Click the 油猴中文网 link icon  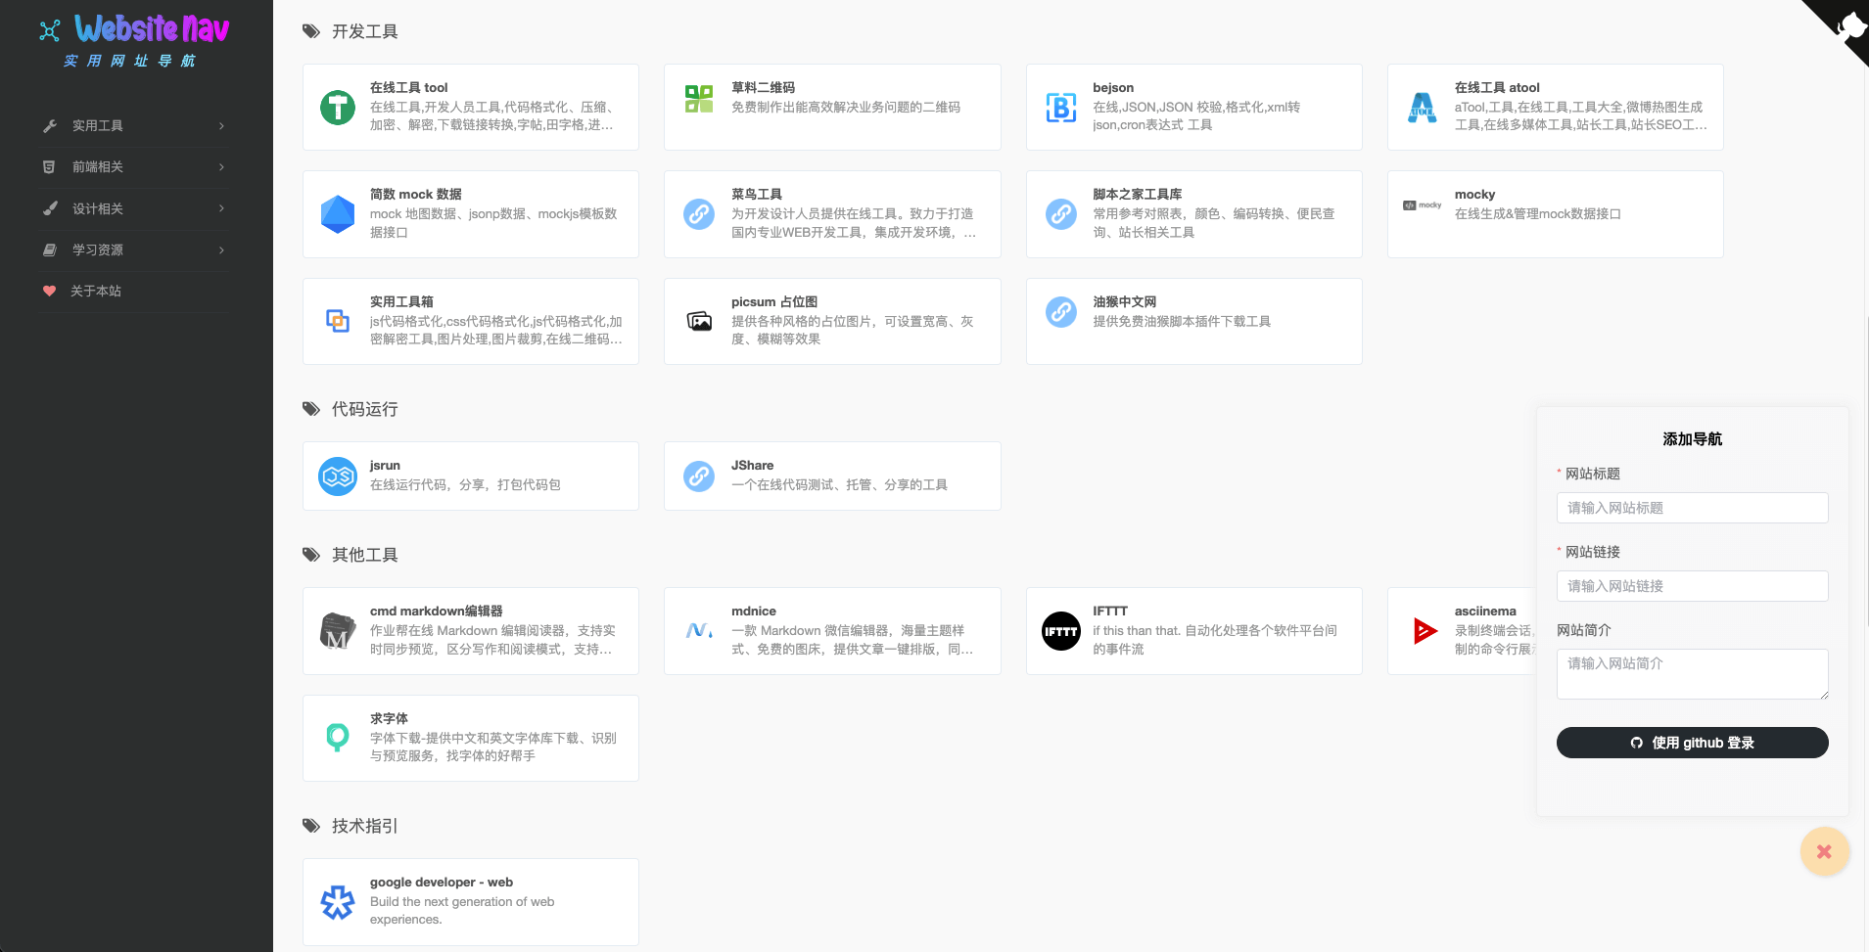point(1061,312)
